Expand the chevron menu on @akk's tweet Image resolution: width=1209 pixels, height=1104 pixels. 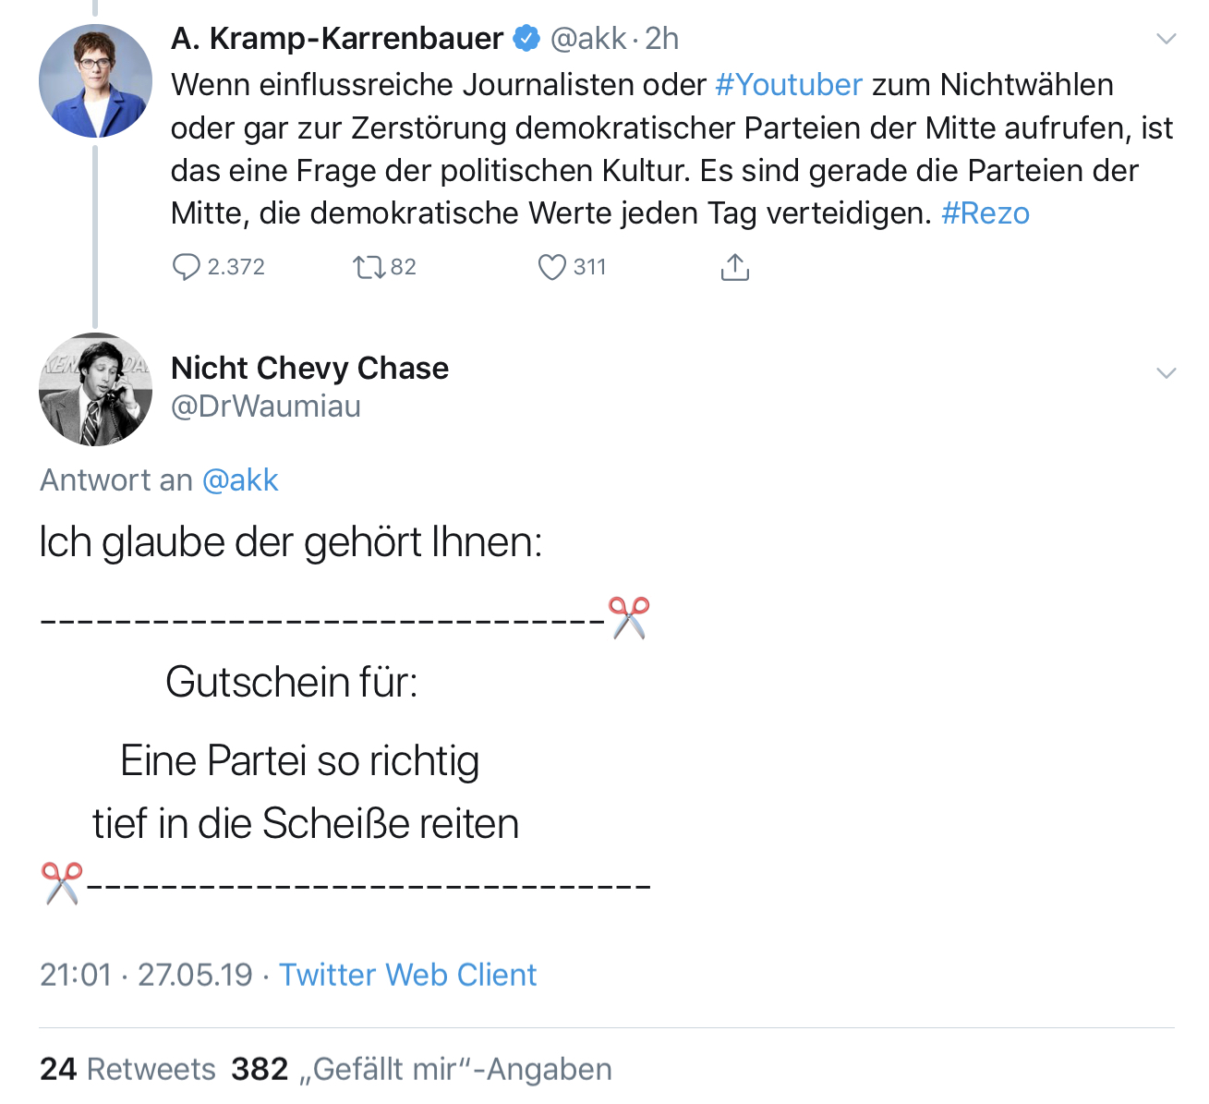(1167, 39)
